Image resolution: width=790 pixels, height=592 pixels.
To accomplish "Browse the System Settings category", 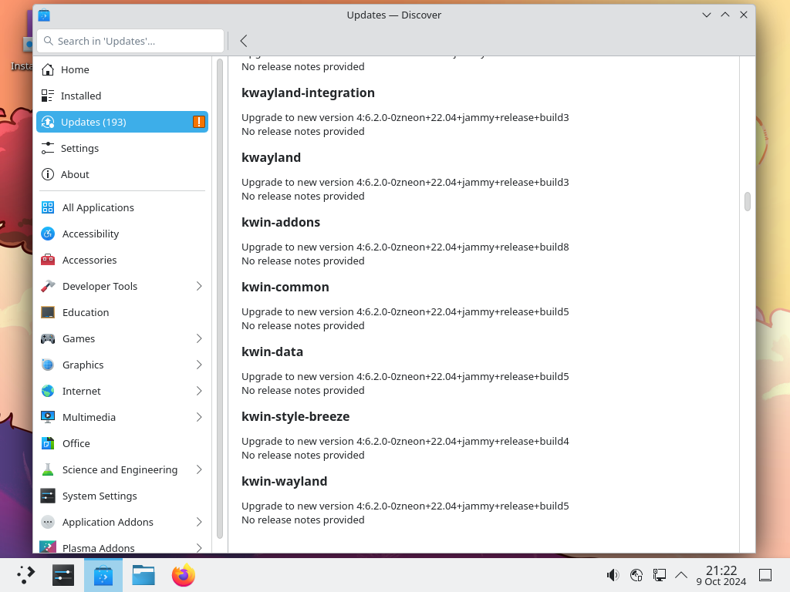I will point(122,496).
